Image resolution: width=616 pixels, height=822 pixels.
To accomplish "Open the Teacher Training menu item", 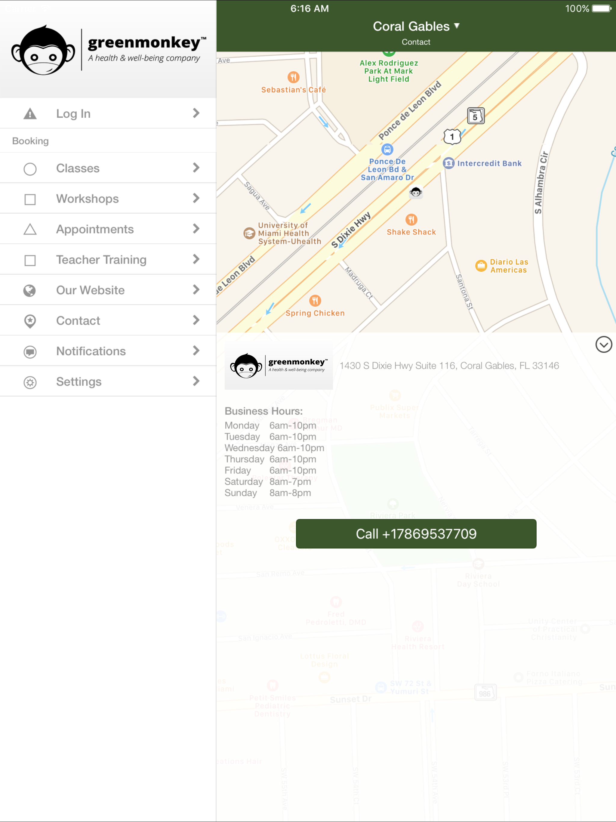I will click(108, 259).
